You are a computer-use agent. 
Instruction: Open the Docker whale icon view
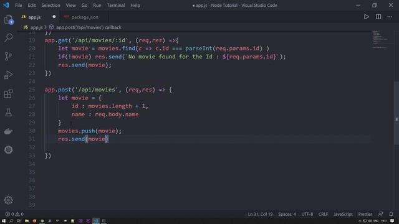click(8, 131)
